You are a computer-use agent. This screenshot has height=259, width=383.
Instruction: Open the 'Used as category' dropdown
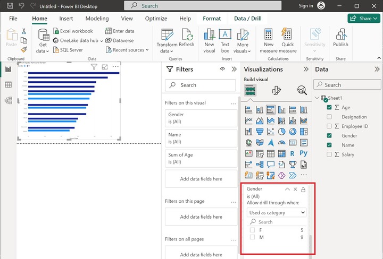[x=277, y=212]
